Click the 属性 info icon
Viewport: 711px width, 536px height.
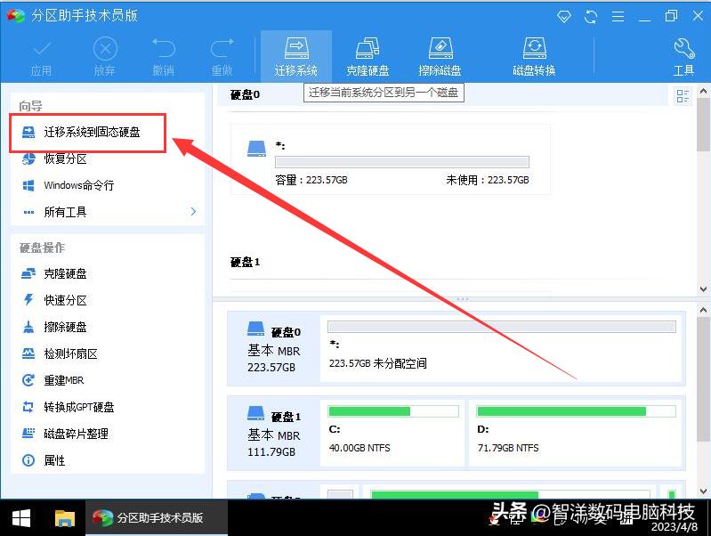pos(28,460)
